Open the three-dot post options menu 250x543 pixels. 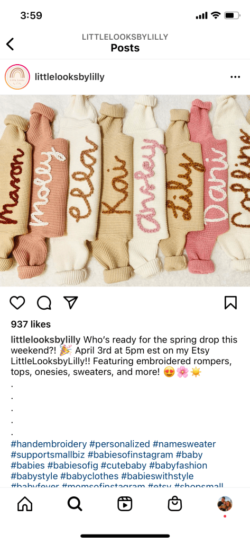235,77
